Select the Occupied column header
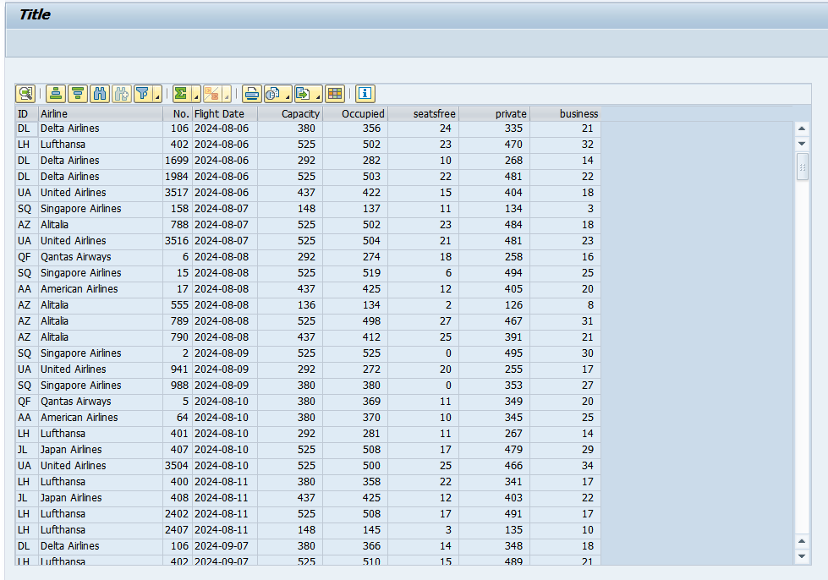828x580 pixels. point(355,113)
